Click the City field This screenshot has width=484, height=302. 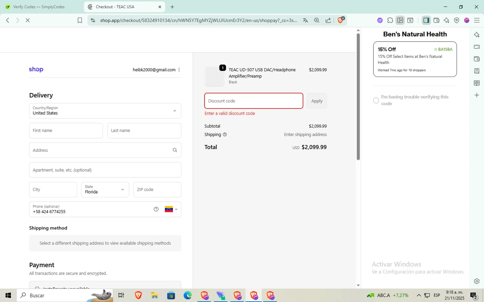pyautogui.click(x=53, y=190)
